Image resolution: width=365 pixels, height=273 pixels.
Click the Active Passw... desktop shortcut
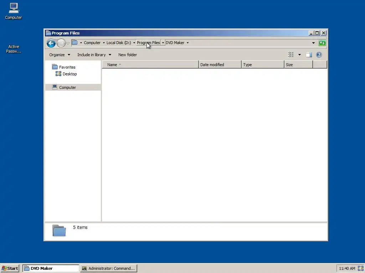pyautogui.click(x=14, y=49)
